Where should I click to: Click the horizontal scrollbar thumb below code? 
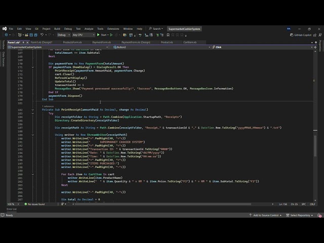pos(163,204)
